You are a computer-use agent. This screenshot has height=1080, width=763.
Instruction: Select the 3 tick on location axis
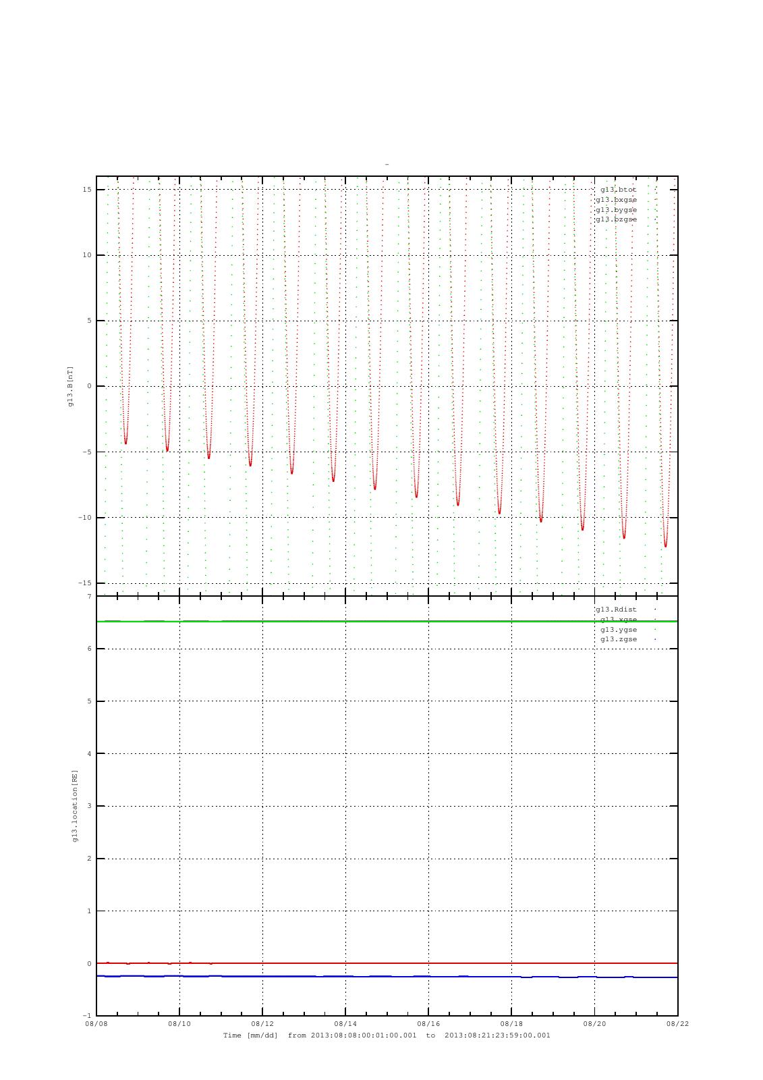click(x=89, y=806)
